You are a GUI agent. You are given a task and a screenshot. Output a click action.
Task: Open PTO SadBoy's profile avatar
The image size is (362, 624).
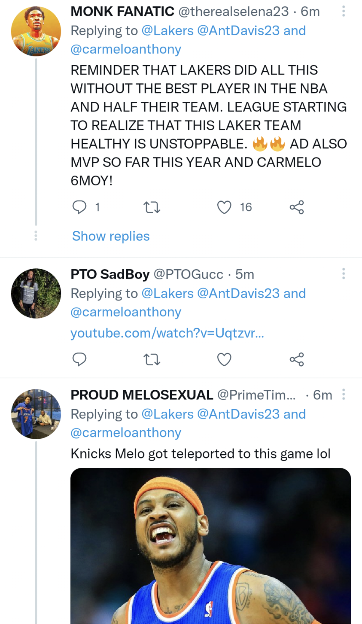[36, 293]
